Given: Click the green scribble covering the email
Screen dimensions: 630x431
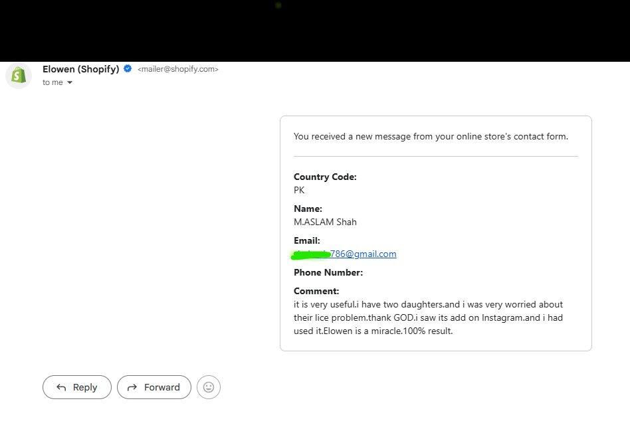Looking at the screenshot, I should point(310,254).
